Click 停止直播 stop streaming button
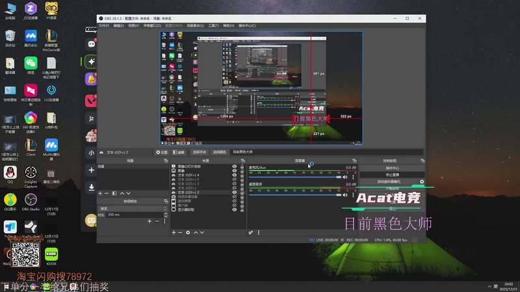 point(393,175)
